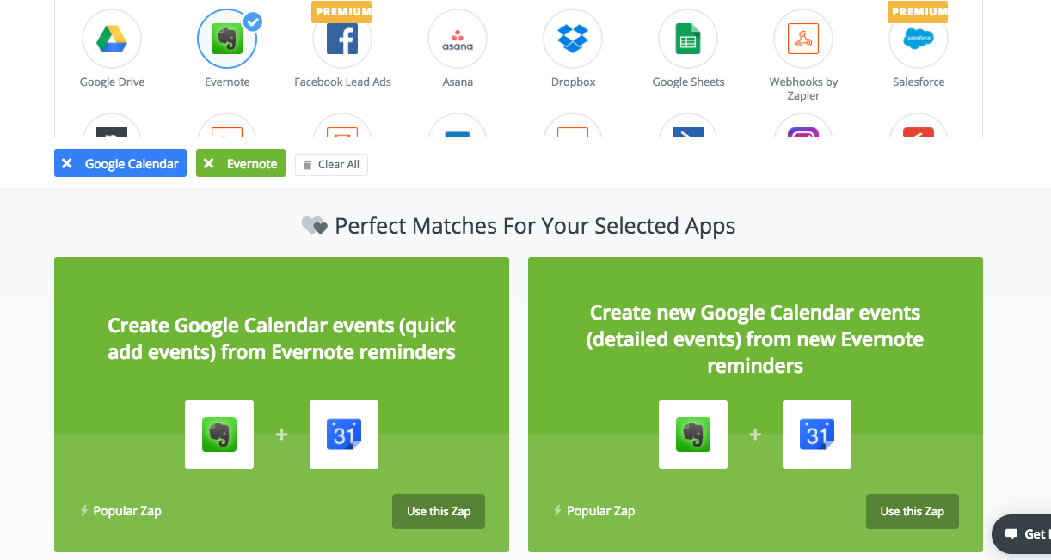The image size is (1051, 560).
Task: Choose the Google Sheets app icon
Action: tap(688, 39)
